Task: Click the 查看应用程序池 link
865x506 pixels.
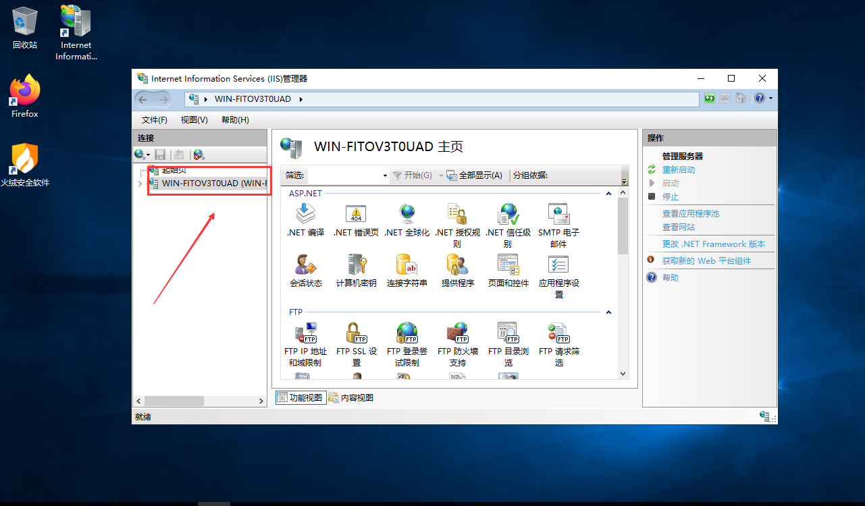Action: (x=691, y=214)
